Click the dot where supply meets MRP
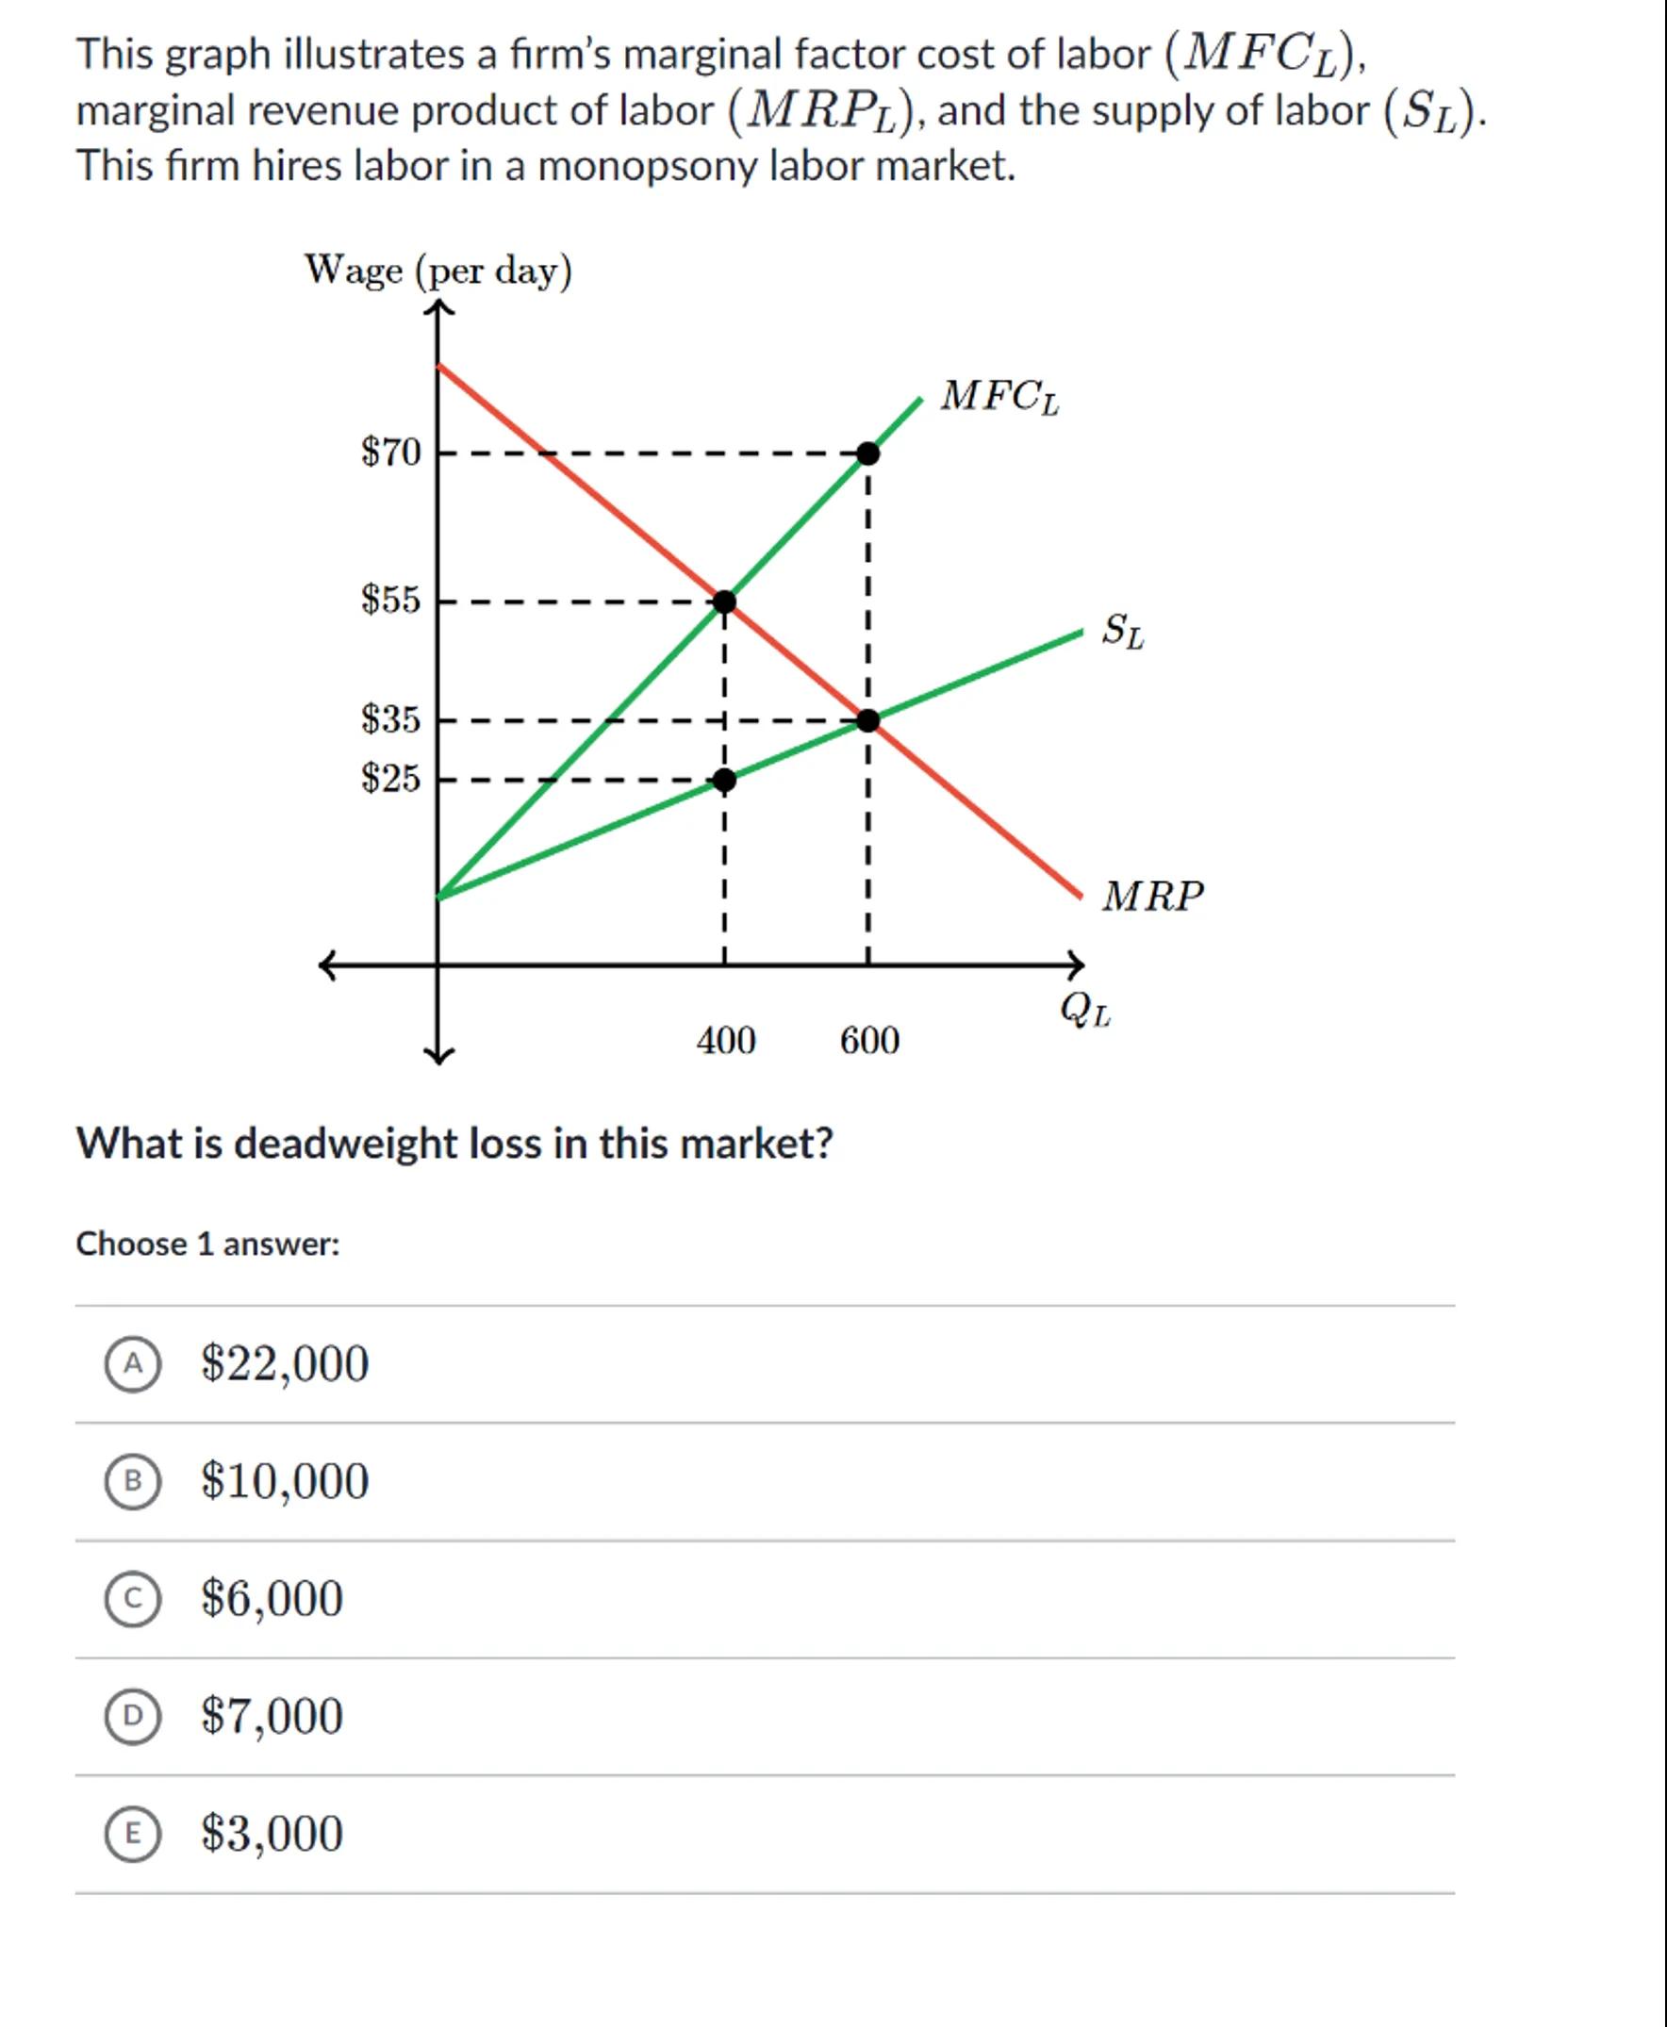 tap(867, 720)
